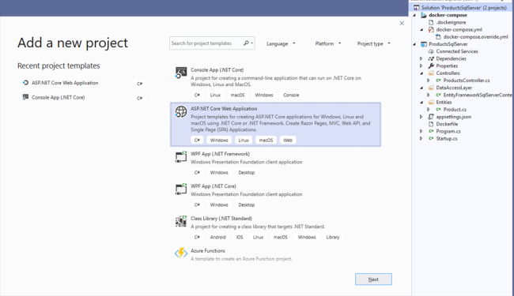Select the Entities folder label
The height and width of the screenshot is (296, 514).
tap(444, 102)
